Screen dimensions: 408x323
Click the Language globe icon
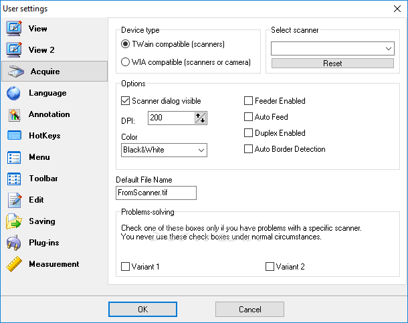click(x=13, y=93)
